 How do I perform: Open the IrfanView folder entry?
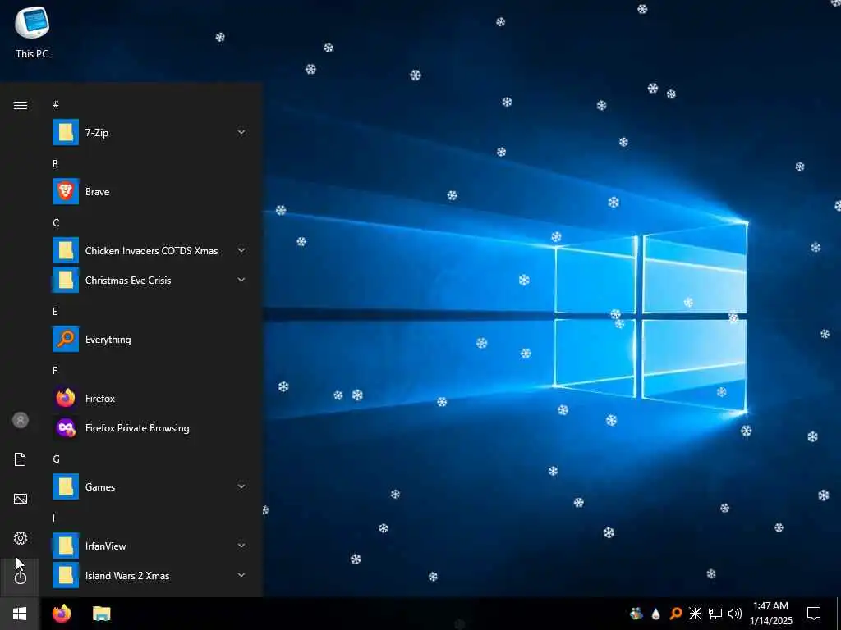[150, 546]
